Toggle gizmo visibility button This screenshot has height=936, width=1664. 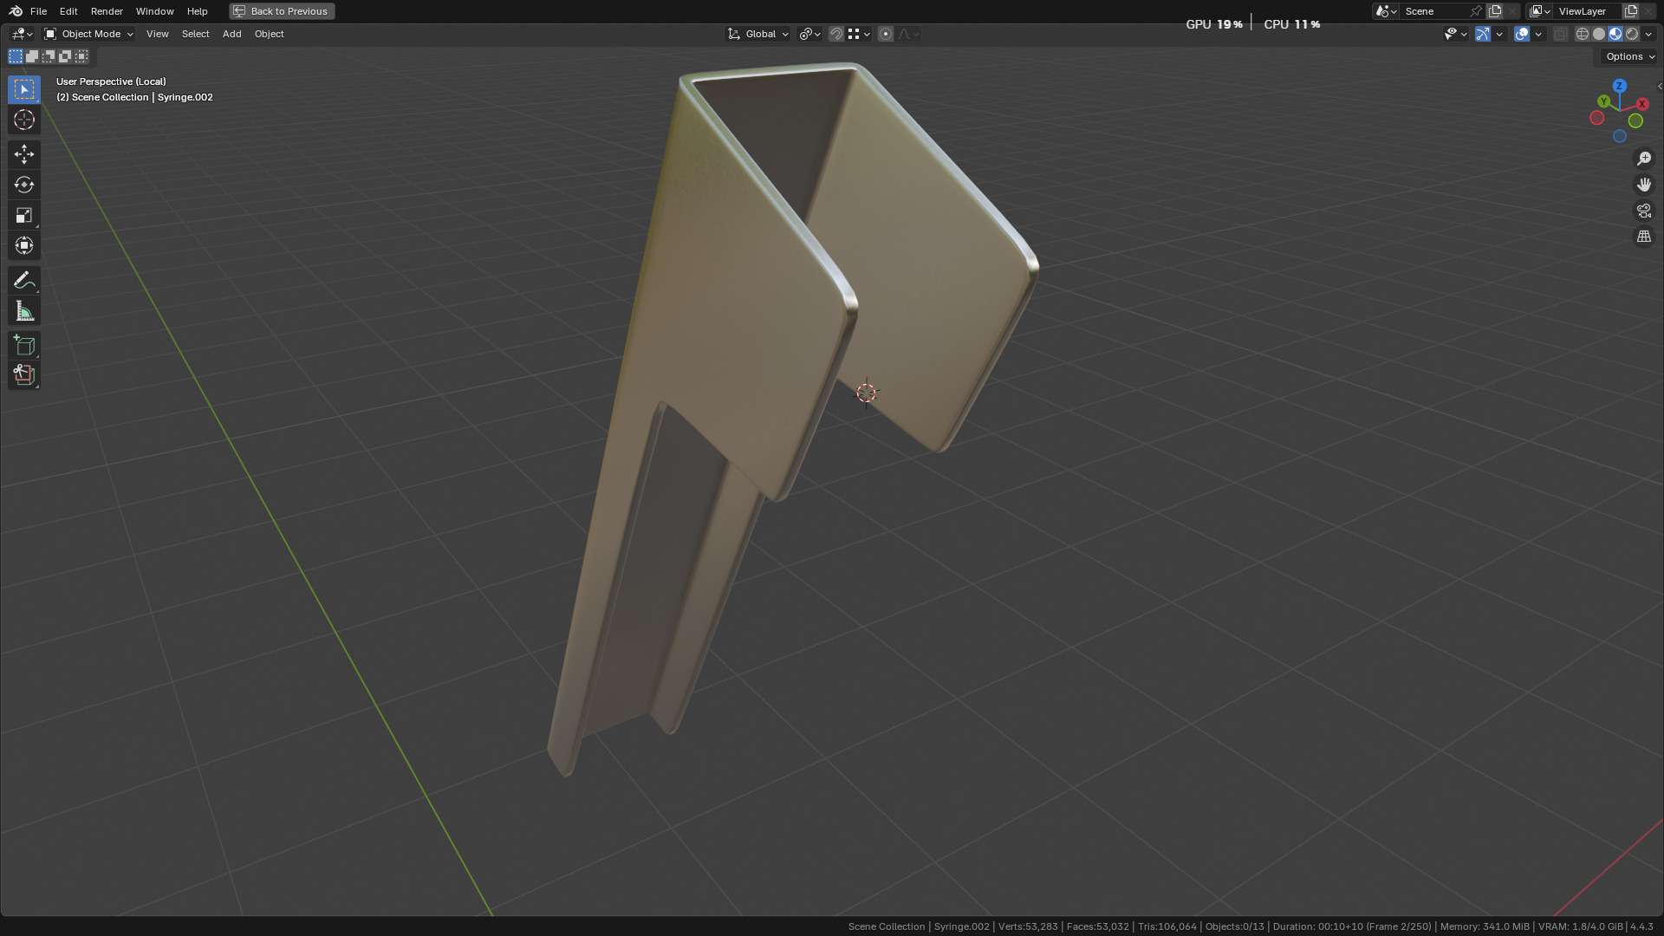[1483, 34]
